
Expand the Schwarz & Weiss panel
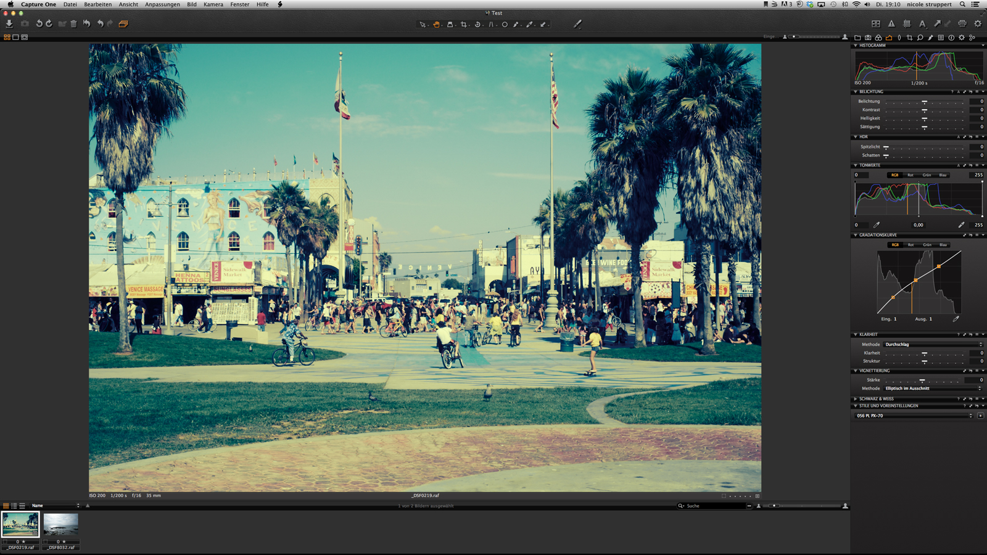tap(855, 399)
